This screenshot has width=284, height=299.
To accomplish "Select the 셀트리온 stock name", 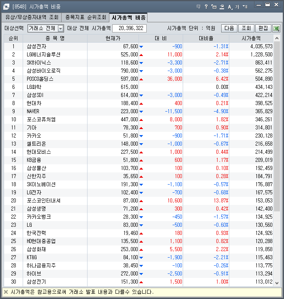I will 36,144.
